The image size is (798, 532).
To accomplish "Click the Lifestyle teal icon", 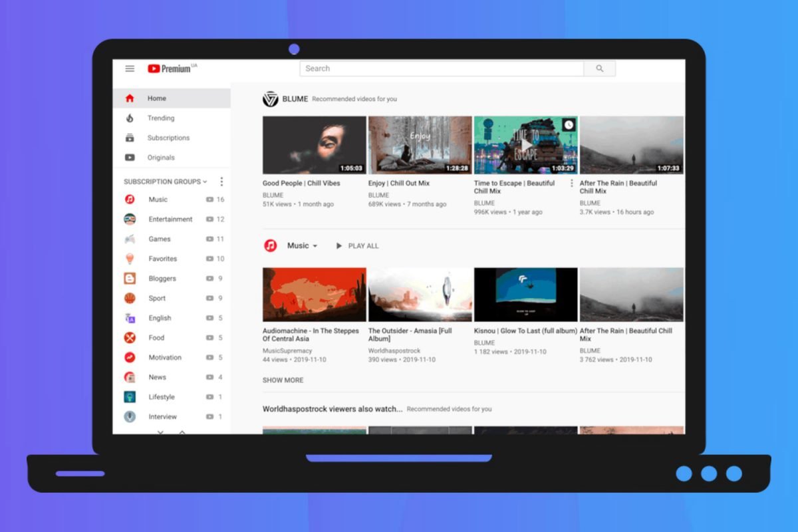I will pyautogui.click(x=130, y=397).
